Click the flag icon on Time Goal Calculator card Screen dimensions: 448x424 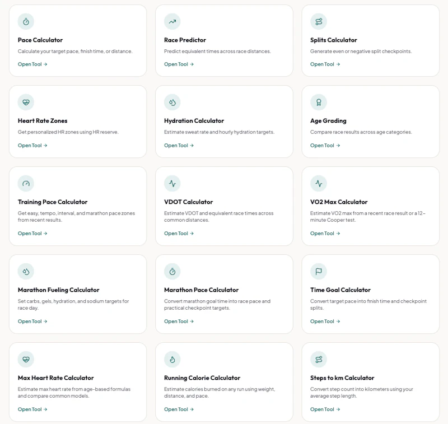pos(319,272)
